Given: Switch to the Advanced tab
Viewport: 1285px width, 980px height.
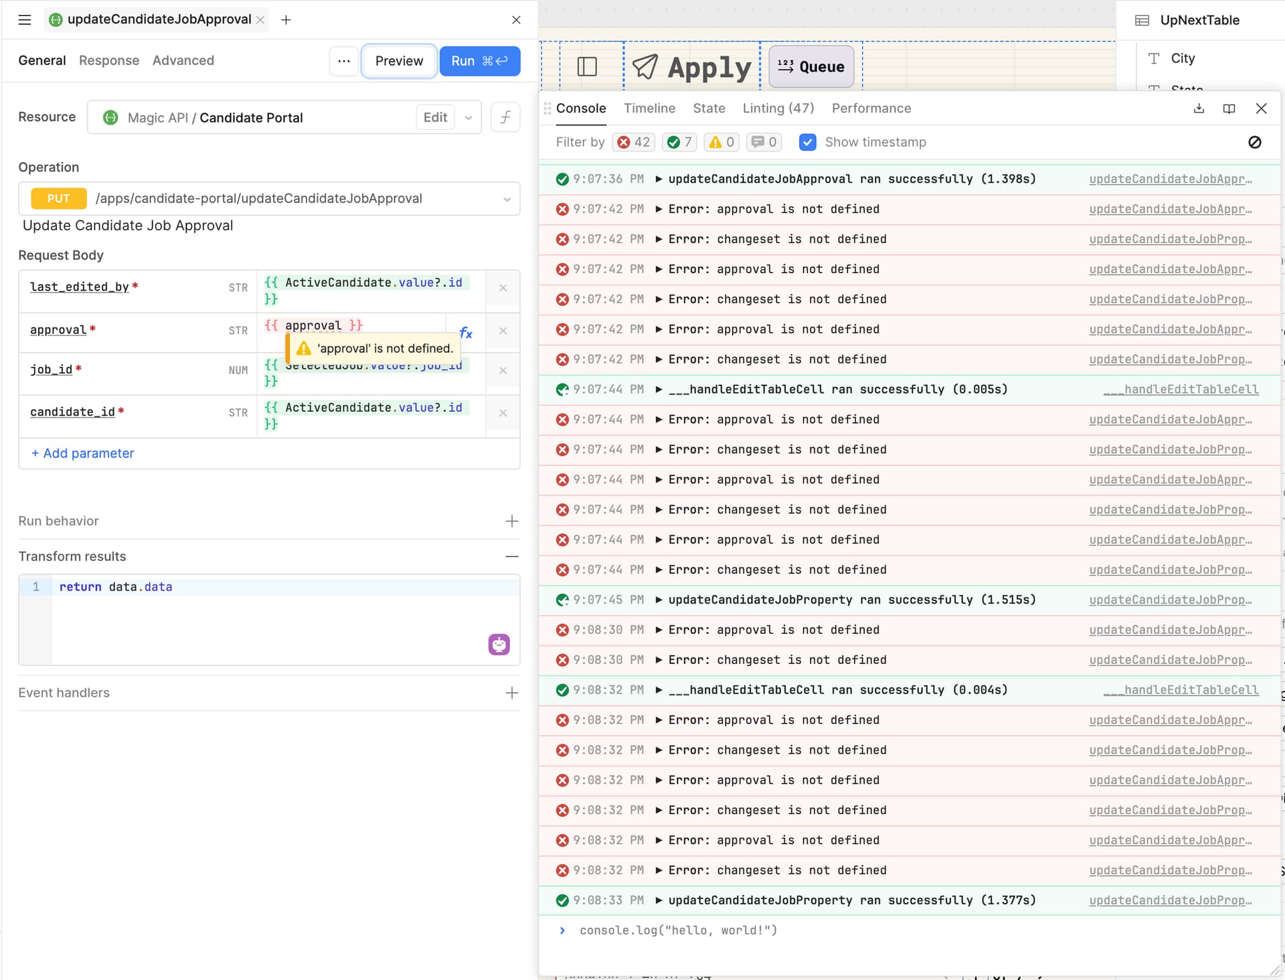Looking at the screenshot, I should pyautogui.click(x=183, y=60).
